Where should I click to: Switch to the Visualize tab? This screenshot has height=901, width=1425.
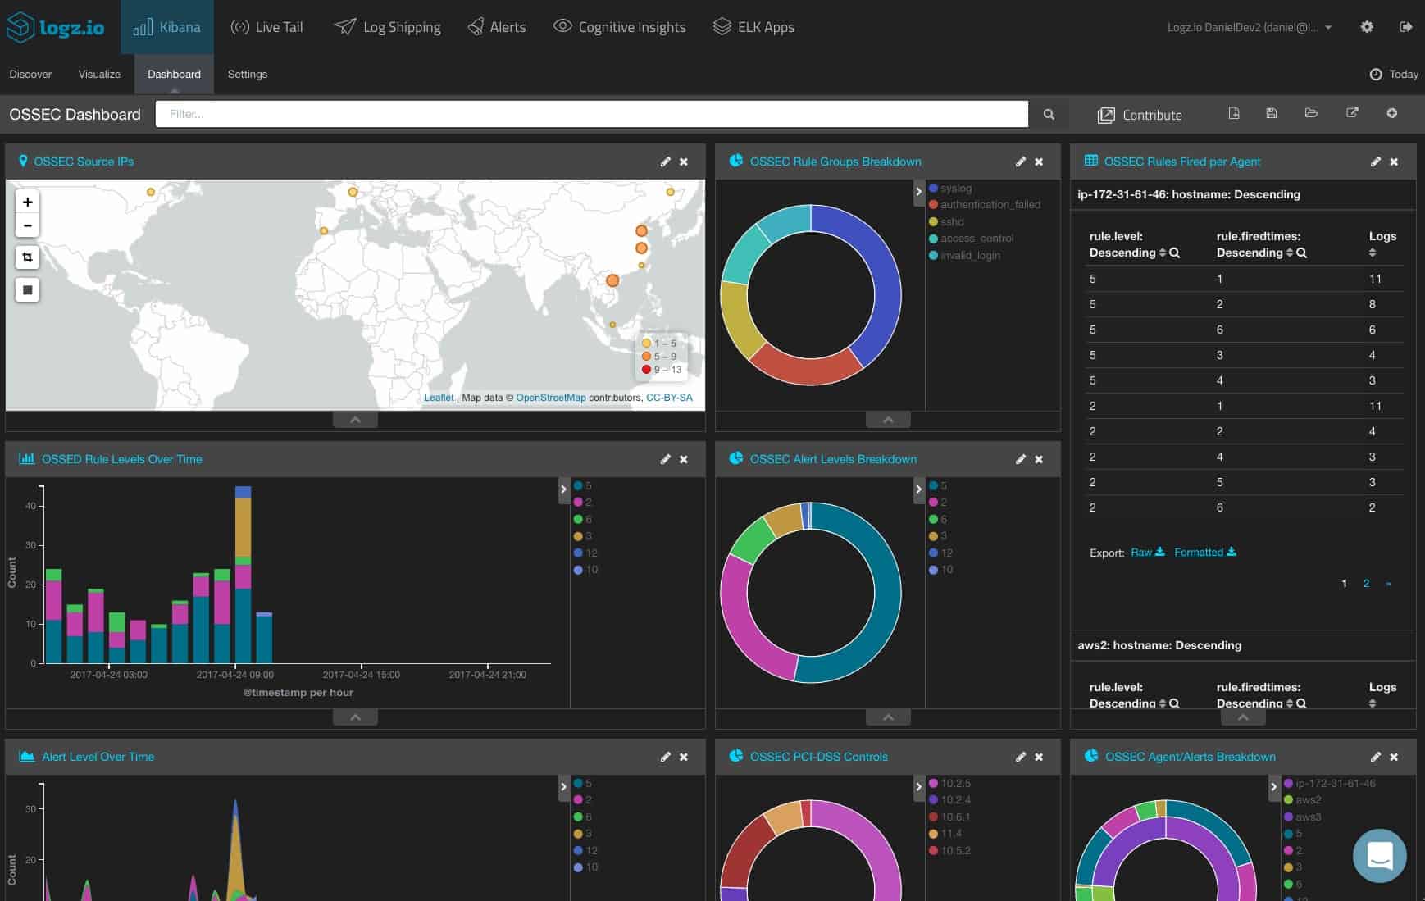(99, 74)
